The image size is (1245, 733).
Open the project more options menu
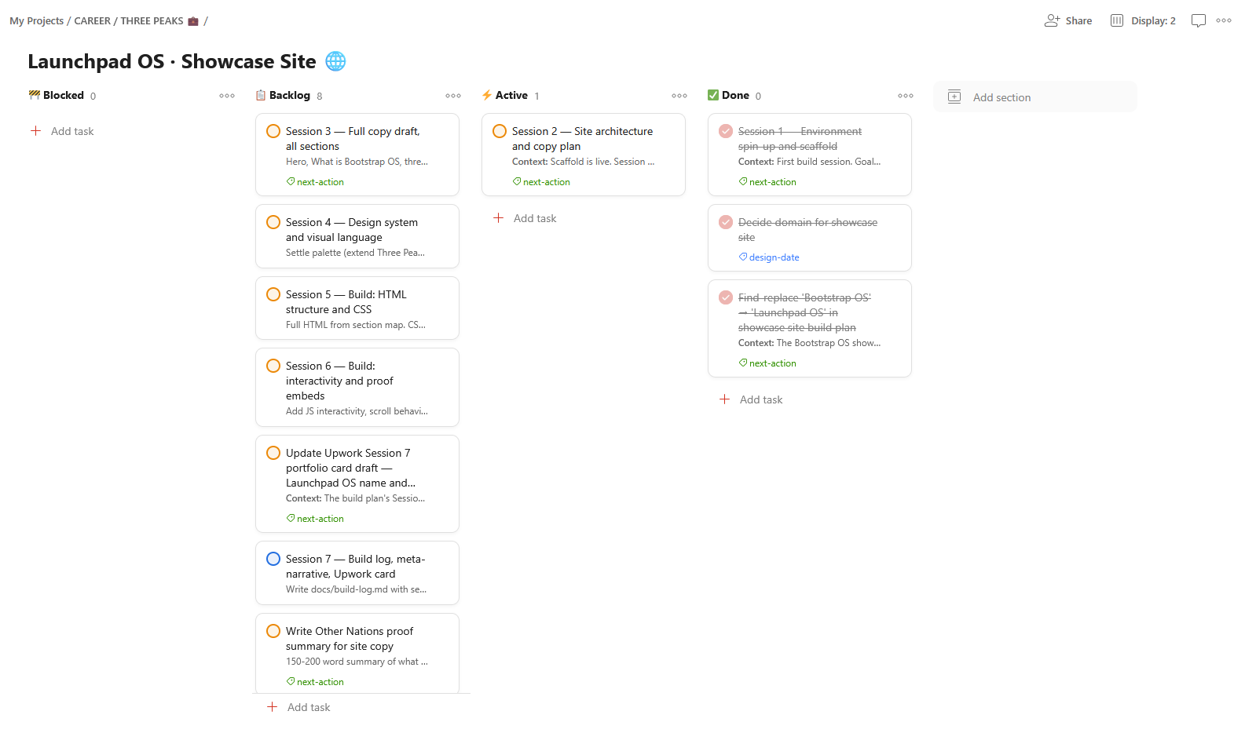pos(1224,20)
